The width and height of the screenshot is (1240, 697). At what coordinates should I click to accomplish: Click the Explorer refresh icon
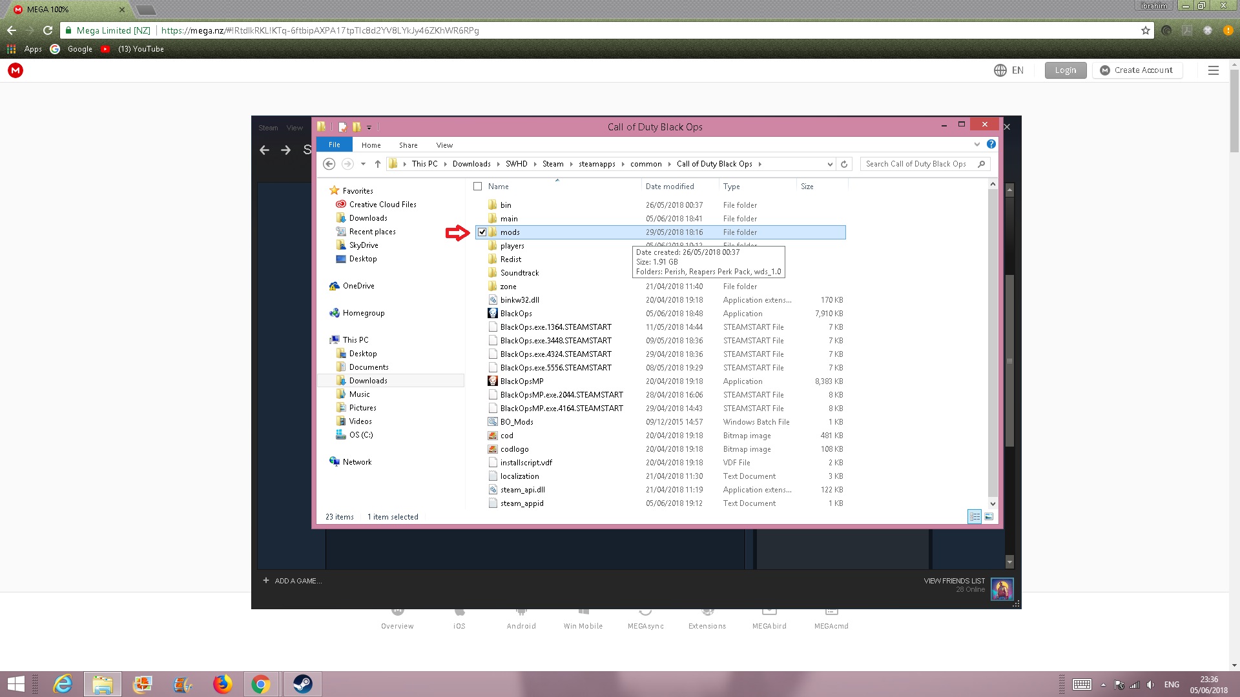tap(843, 164)
